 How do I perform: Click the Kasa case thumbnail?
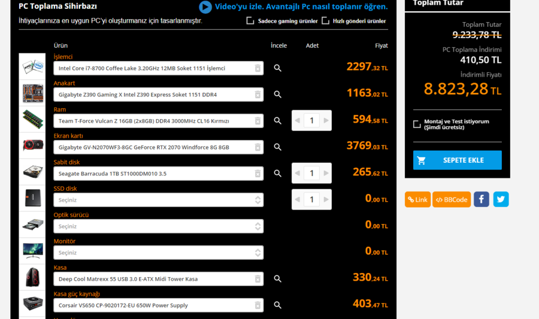click(x=32, y=278)
